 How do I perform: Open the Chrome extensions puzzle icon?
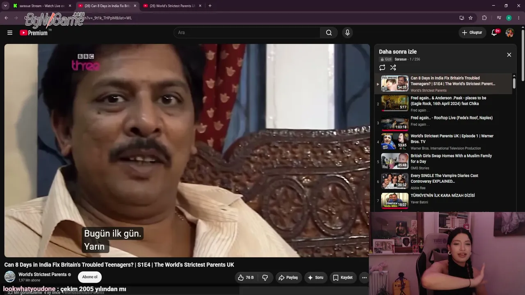484,18
